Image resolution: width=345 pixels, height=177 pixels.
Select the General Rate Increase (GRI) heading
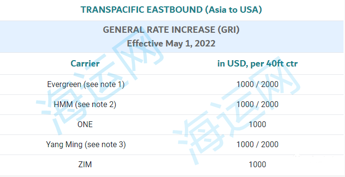(171, 29)
